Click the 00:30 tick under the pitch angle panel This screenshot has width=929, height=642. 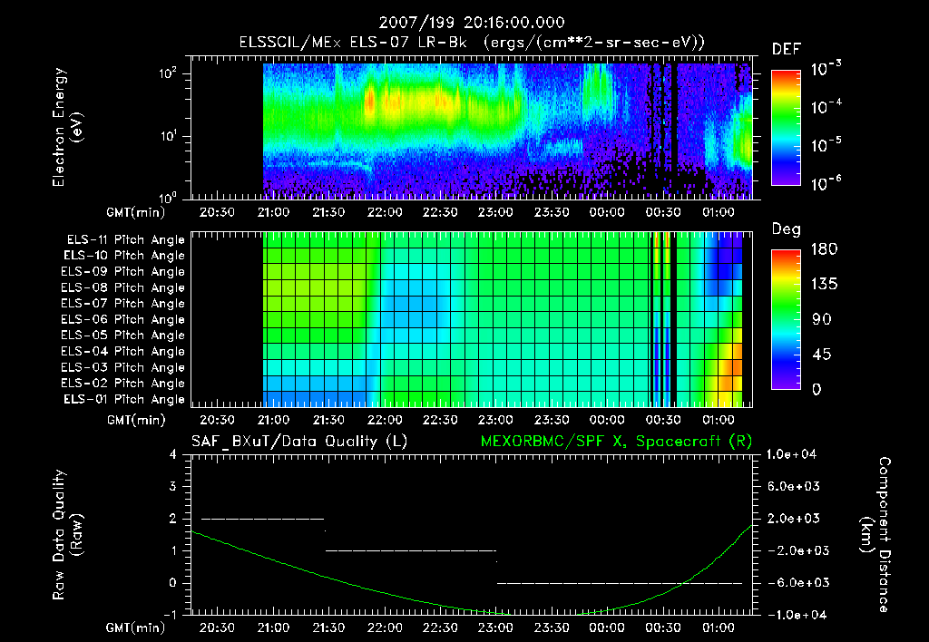(663, 421)
